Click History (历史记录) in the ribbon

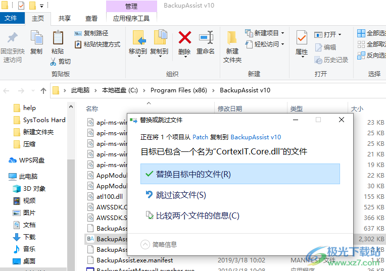pos(331,60)
